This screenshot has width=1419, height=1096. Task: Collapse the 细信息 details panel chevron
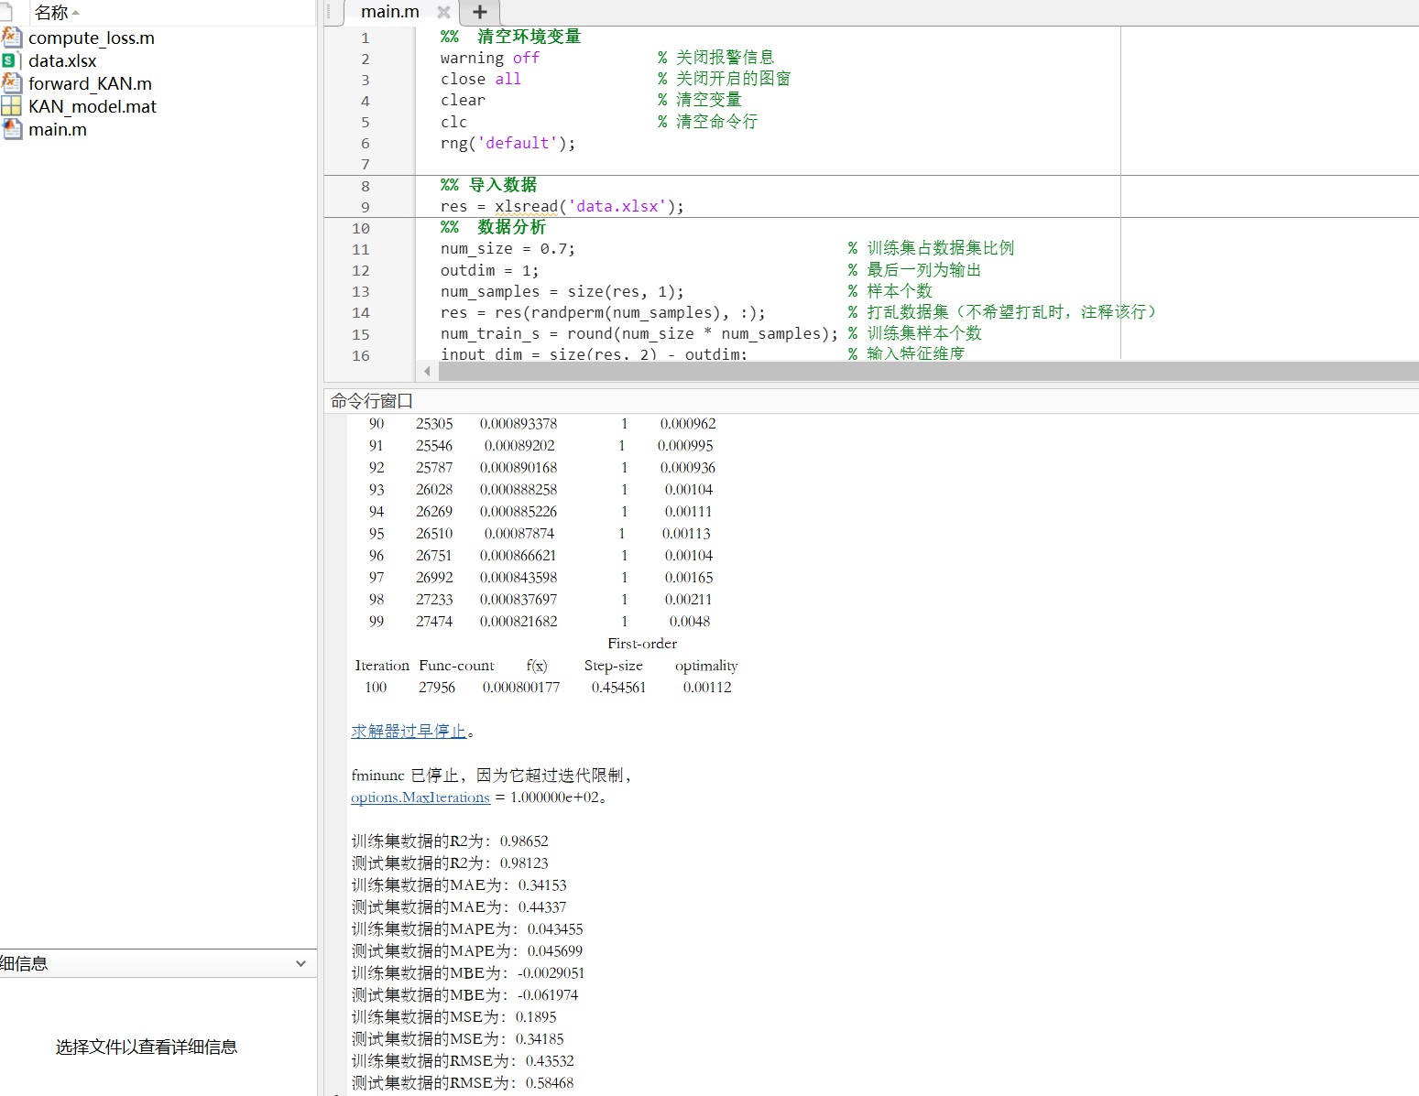tap(300, 963)
